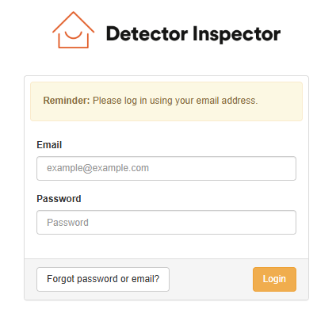The image size is (336, 321).
Task: Click the roof peak of the house logo
Action: (74, 13)
